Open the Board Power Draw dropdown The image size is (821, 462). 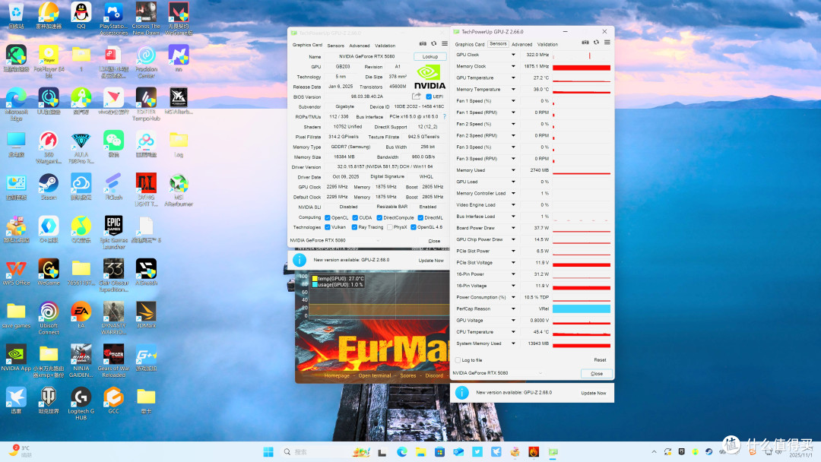coord(513,228)
